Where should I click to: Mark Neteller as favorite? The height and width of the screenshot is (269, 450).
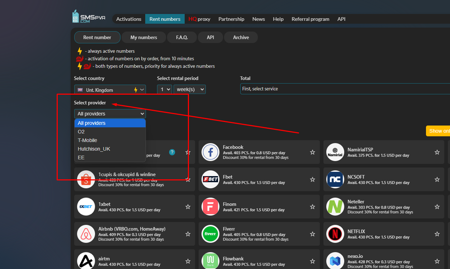click(437, 207)
